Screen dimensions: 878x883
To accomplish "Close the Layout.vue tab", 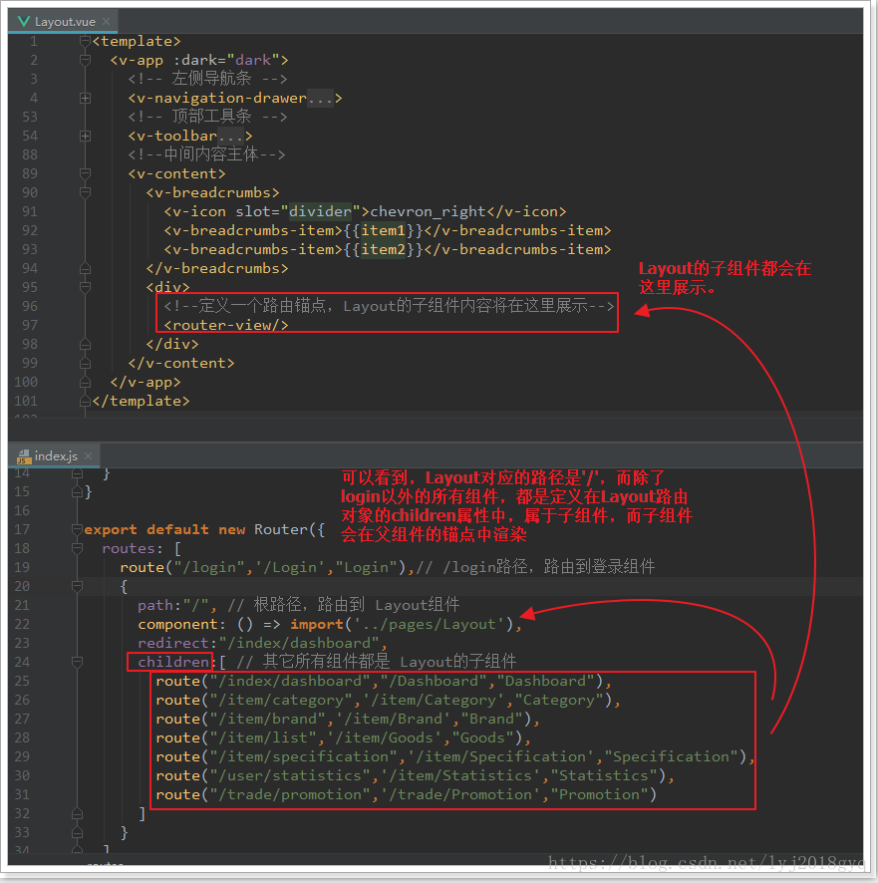I will point(107,21).
